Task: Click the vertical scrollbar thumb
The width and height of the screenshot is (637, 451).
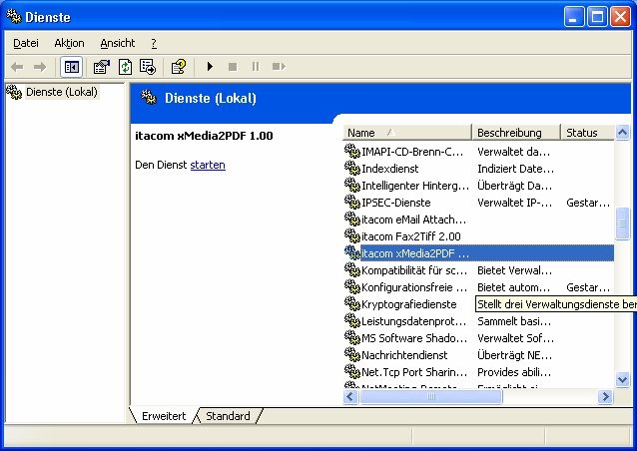Action: point(622,224)
